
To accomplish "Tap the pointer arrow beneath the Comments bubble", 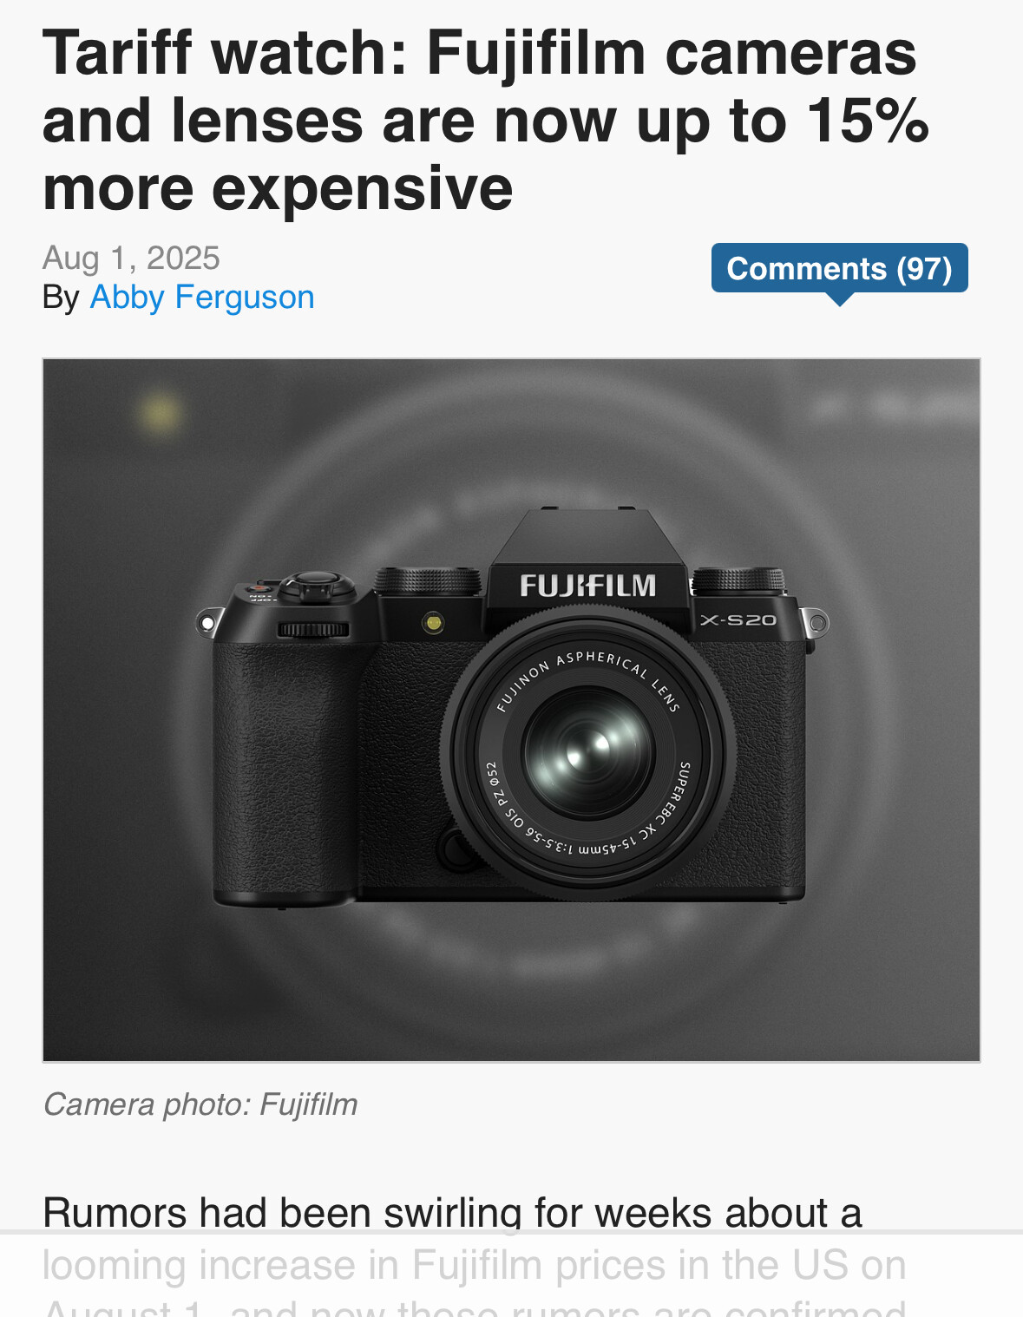I will (x=839, y=299).
